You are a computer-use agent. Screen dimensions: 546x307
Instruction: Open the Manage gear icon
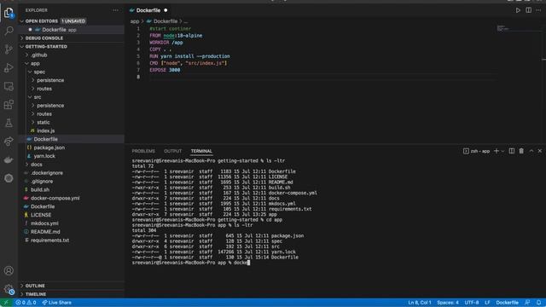pos(9,289)
